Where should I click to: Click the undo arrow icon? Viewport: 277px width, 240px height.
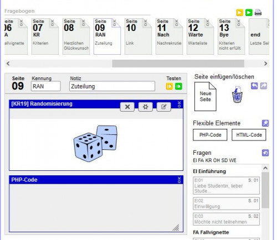[x=254, y=86]
